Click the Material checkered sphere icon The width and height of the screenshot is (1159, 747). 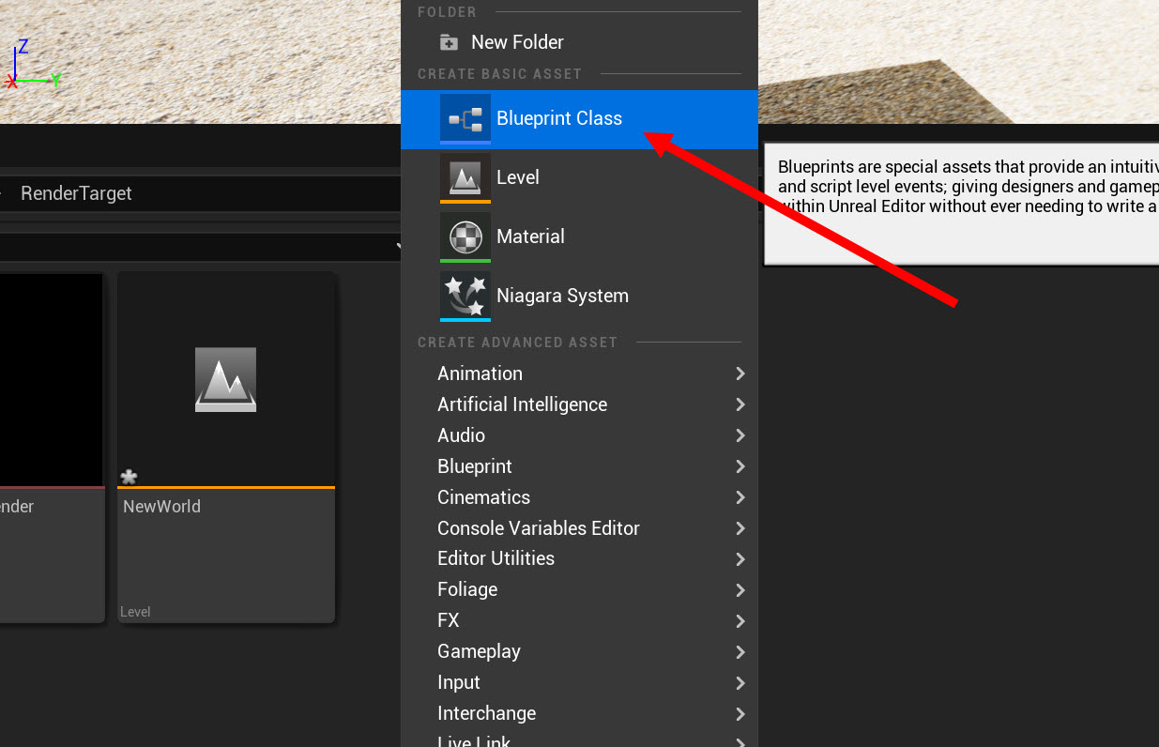pyautogui.click(x=465, y=237)
